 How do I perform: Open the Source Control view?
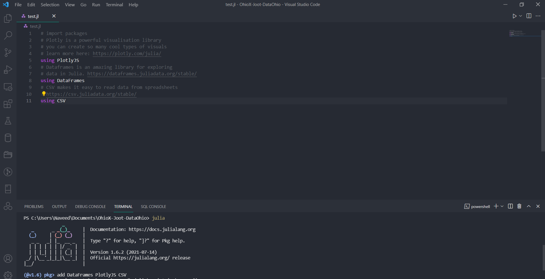[x=8, y=53]
